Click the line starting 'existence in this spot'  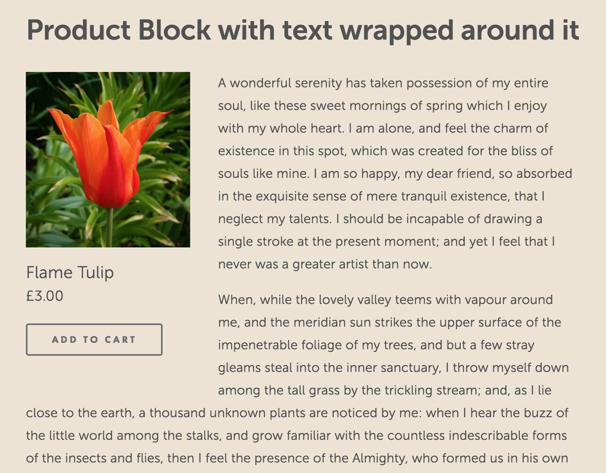coord(385,151)
